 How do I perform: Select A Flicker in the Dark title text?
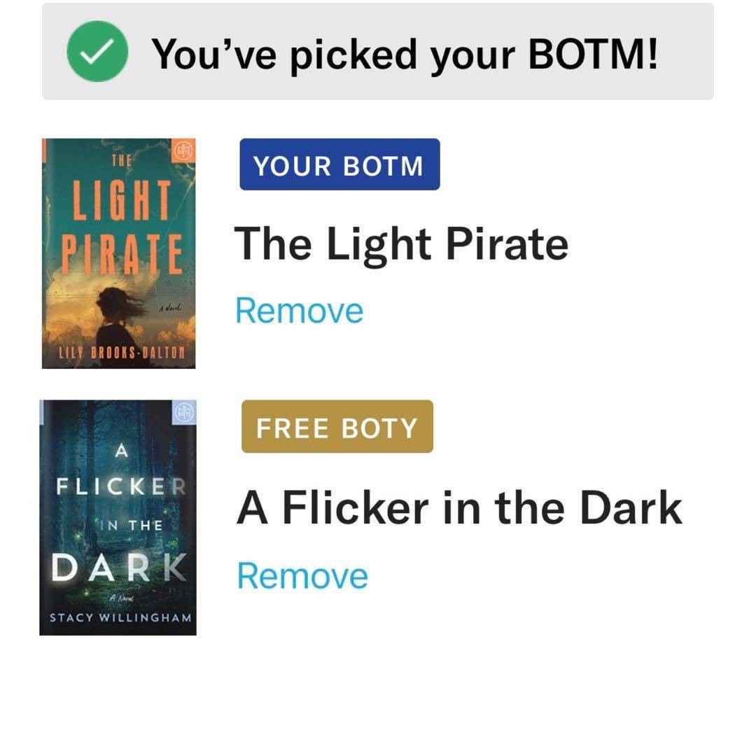point(458,508)
